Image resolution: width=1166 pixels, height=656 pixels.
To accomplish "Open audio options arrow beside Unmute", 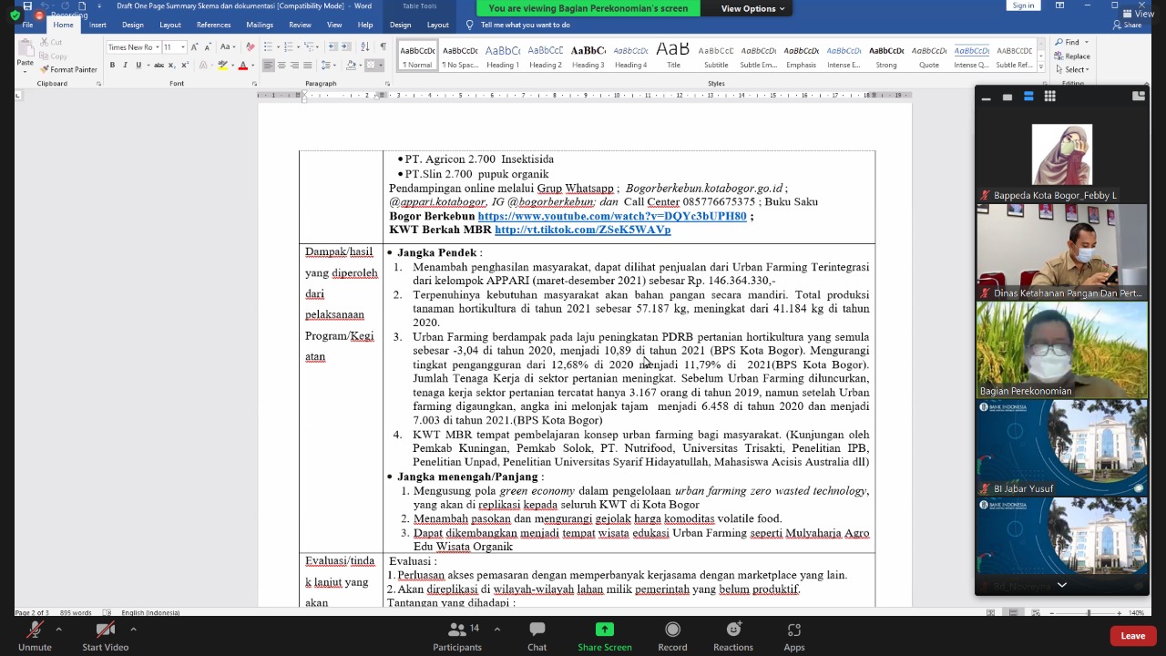I will click(x=58, y=629).
